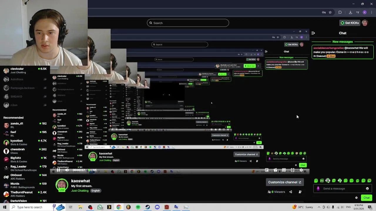The height and width of the screenshot is (211, 376).
Task: Mute the stream player volume
Action: tap(67, 170)
